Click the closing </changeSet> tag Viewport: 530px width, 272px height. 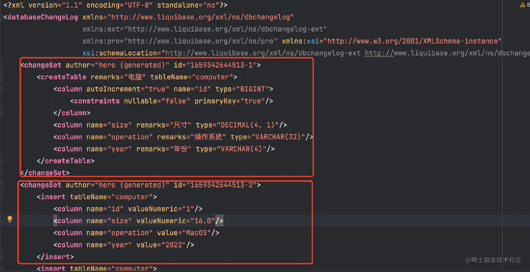pyautogui.click(x=45, y=173)
